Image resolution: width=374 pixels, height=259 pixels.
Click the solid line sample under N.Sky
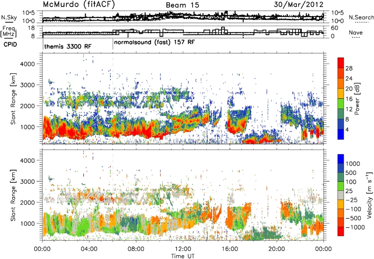click(x=9, y=22)
